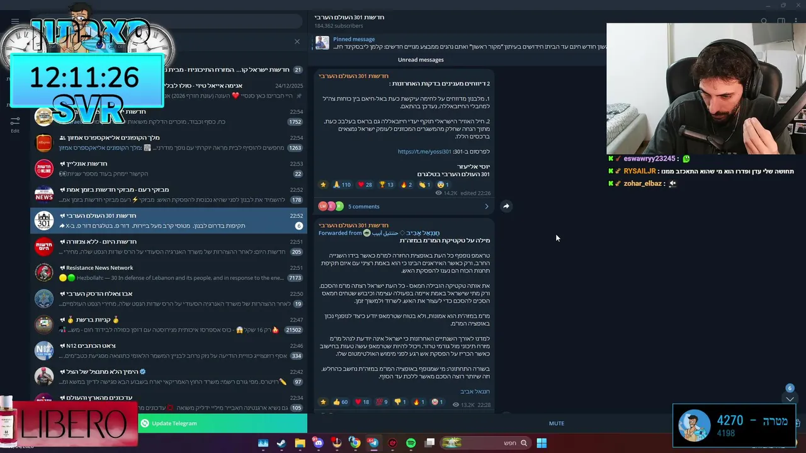Jump to the latest unread messages arrow
This screenshot has height=453, width=806.
point(790,399)
